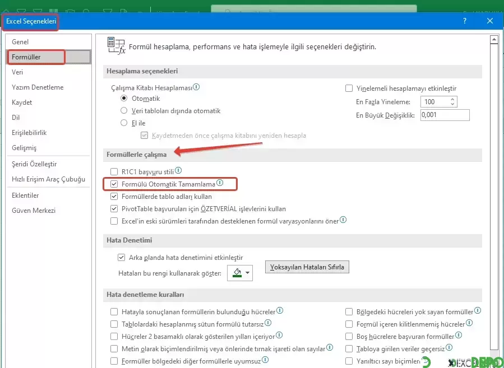This screenshot has height=368, width=504.
Task: Open the Genel options category
Action: (48, 42)
